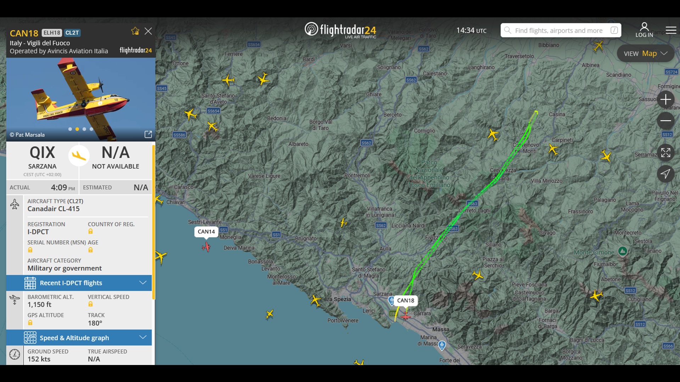Click the locked Serial Number icon
680x382 pixels.
coord(30,250)
